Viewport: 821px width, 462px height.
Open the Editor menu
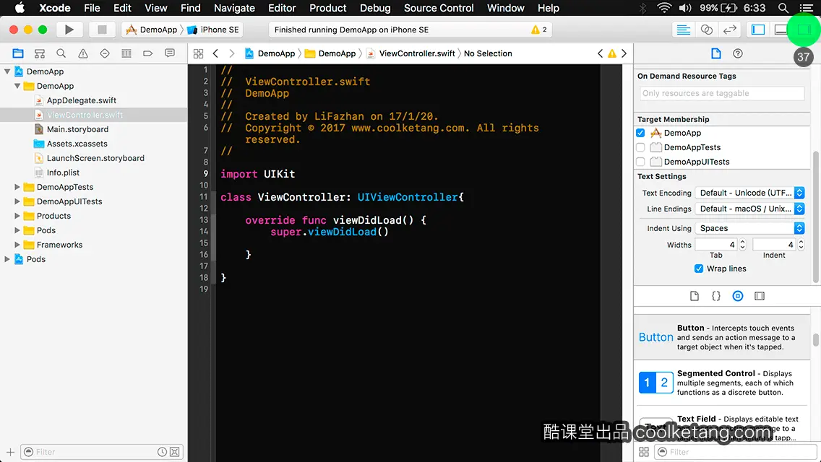coord(282,8)
